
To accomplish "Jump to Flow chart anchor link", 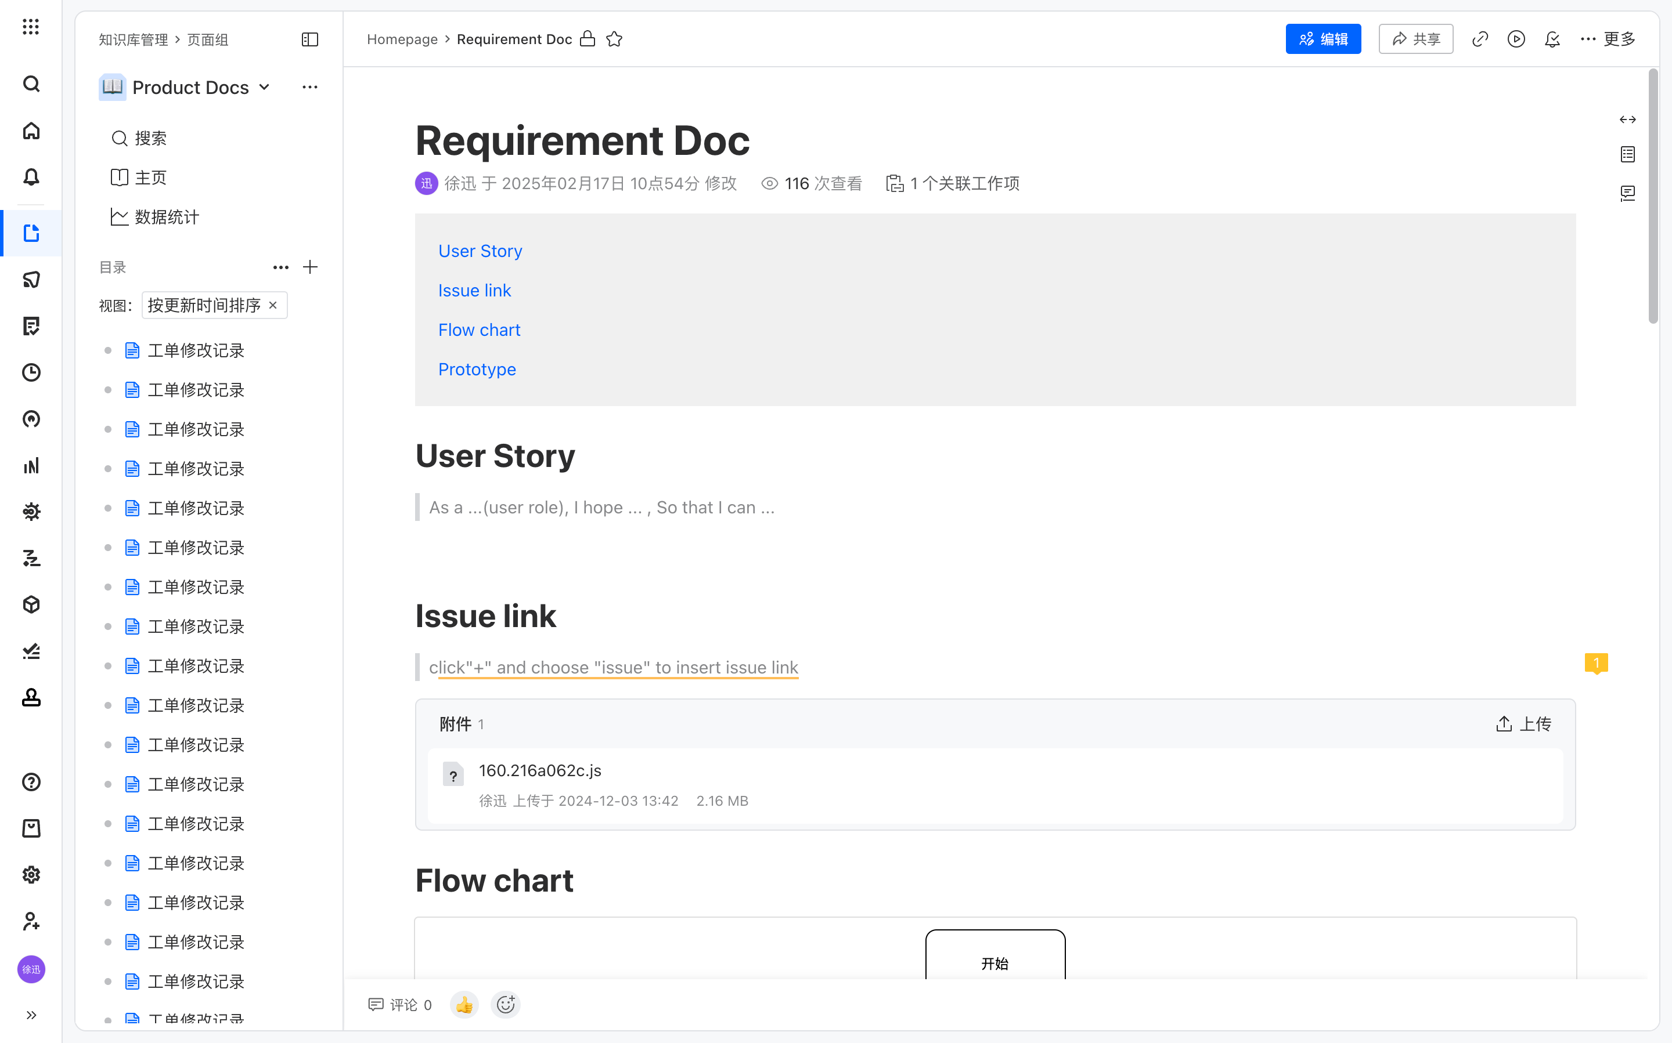I will tap(479, 329).
